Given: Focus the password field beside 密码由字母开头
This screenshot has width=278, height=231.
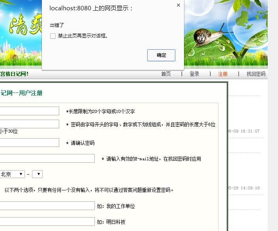Looking at the screenshot, I should (30, 124).
